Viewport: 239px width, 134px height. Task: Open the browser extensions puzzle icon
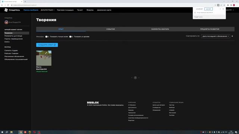coord(228,5)
